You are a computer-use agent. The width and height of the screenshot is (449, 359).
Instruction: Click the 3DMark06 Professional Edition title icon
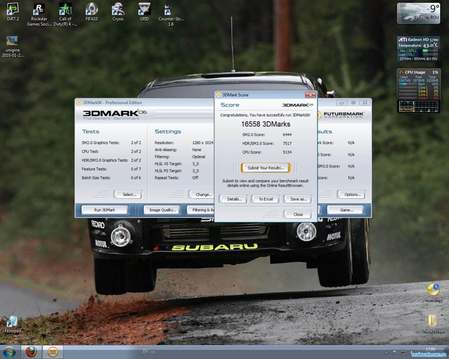[x=79, y=102]
